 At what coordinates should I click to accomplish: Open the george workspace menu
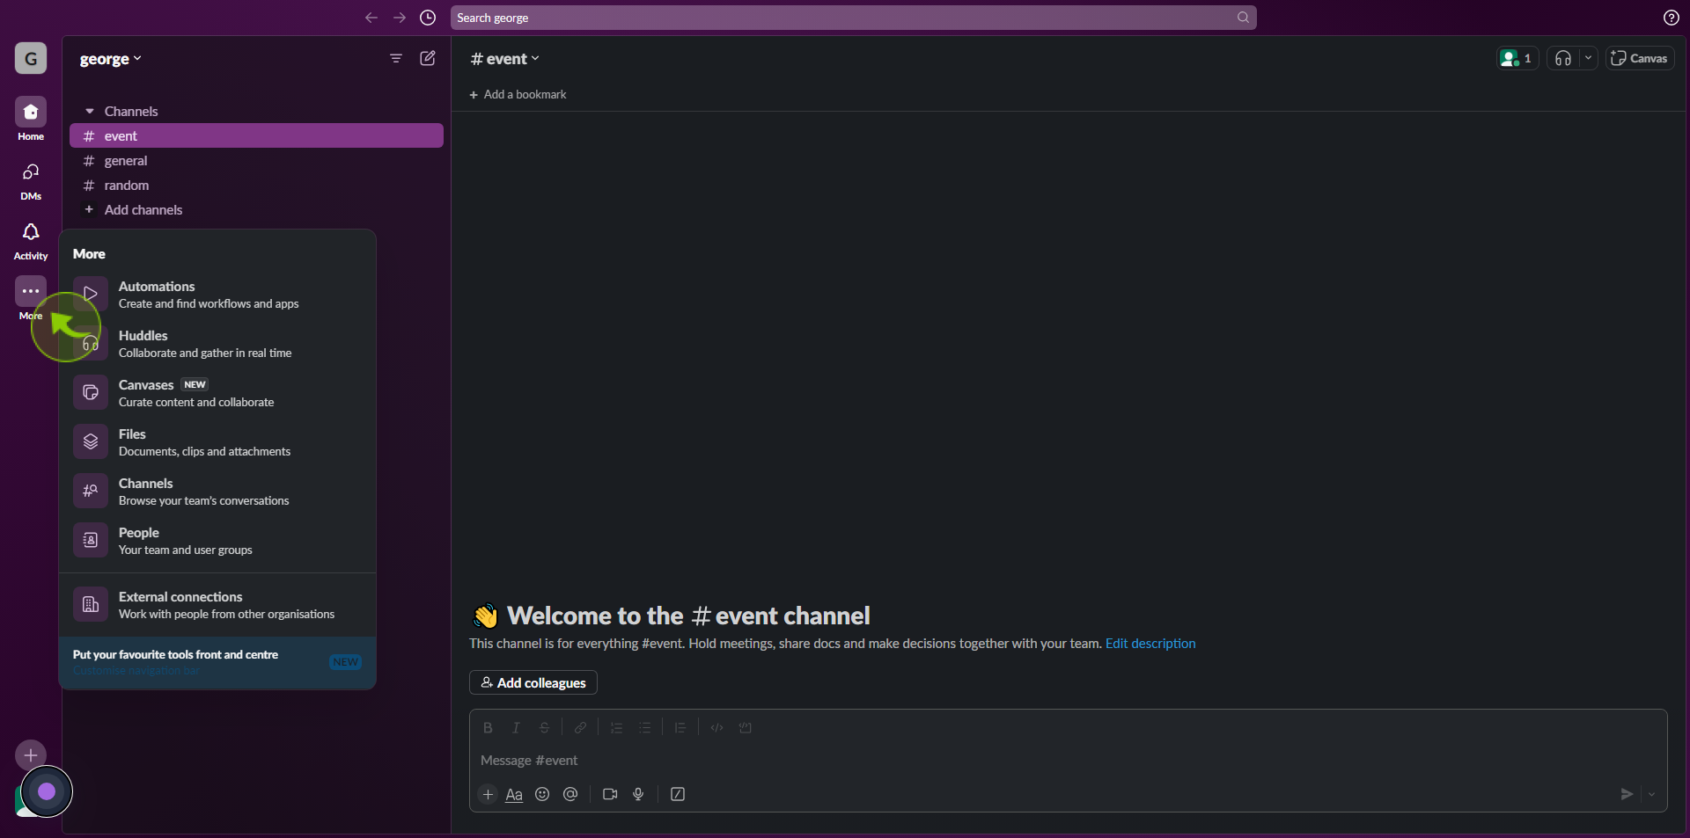coord(110,59)
